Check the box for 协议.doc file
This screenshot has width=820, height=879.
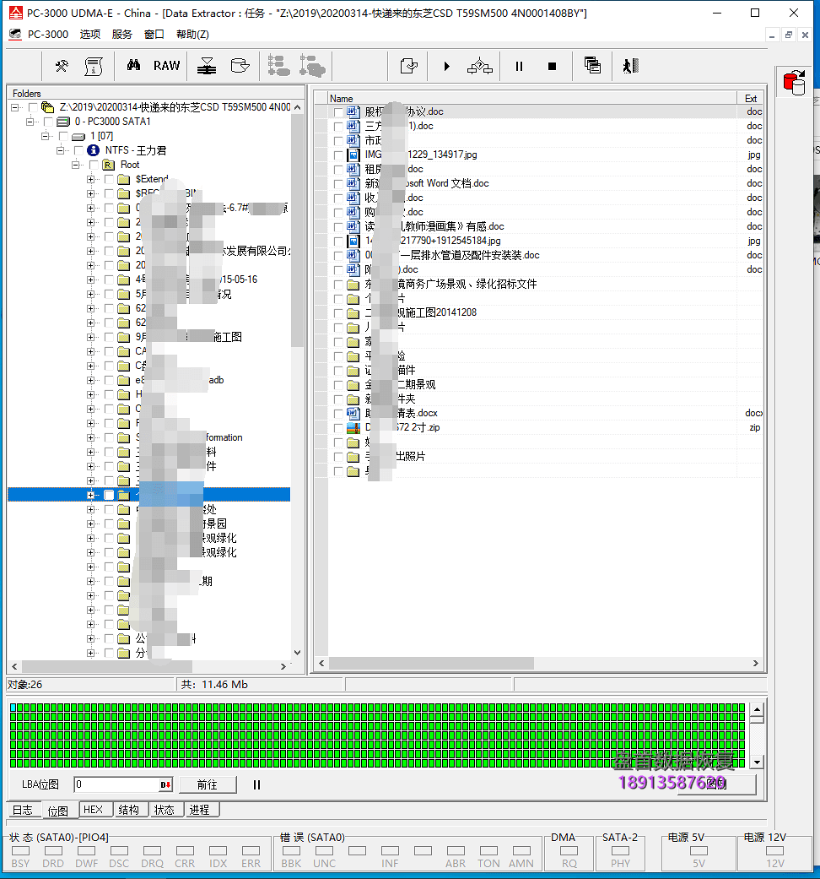337,112
